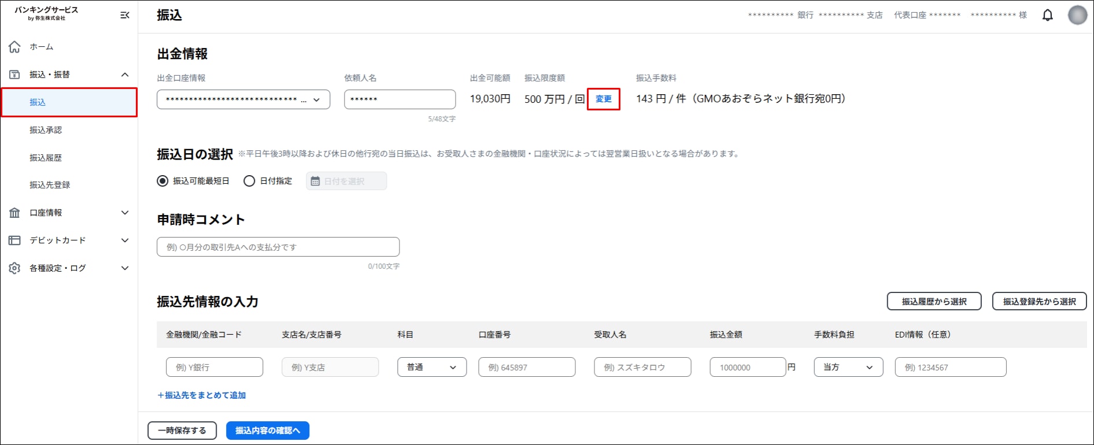The width and height of the screenshot is (1094, 445).
Task: Click the 振込内容の確認へ button
Action: pyautogui.click(x=267, y=431)
